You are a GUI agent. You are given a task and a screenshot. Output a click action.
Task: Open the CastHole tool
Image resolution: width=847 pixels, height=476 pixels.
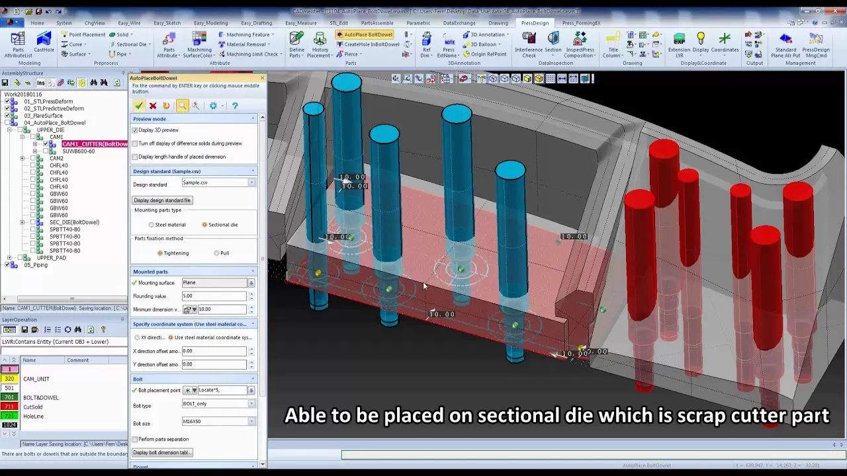(x=44, y=44)
